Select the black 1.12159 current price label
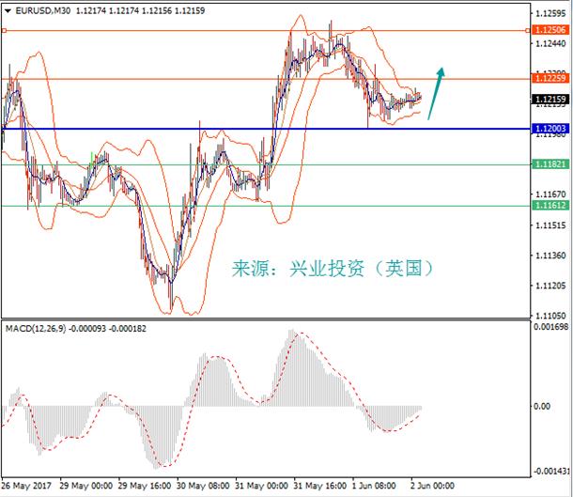This screenshot has height=497, width=573. (550, 99)
